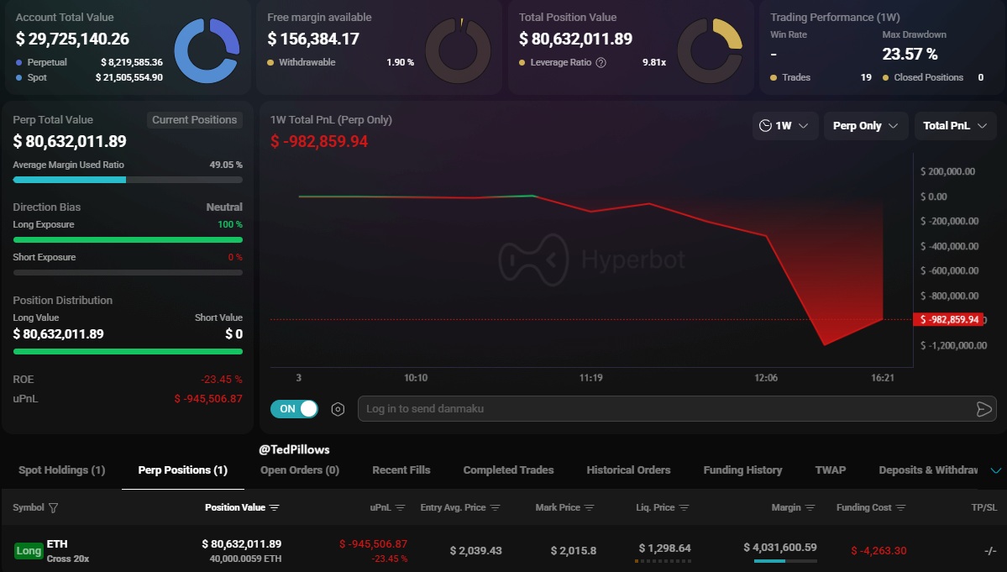Sort by Mark Price column icon
Image resolution: width=1007 pixels, height=572 pixels.
pyautogui.click(x=590, y=508)
